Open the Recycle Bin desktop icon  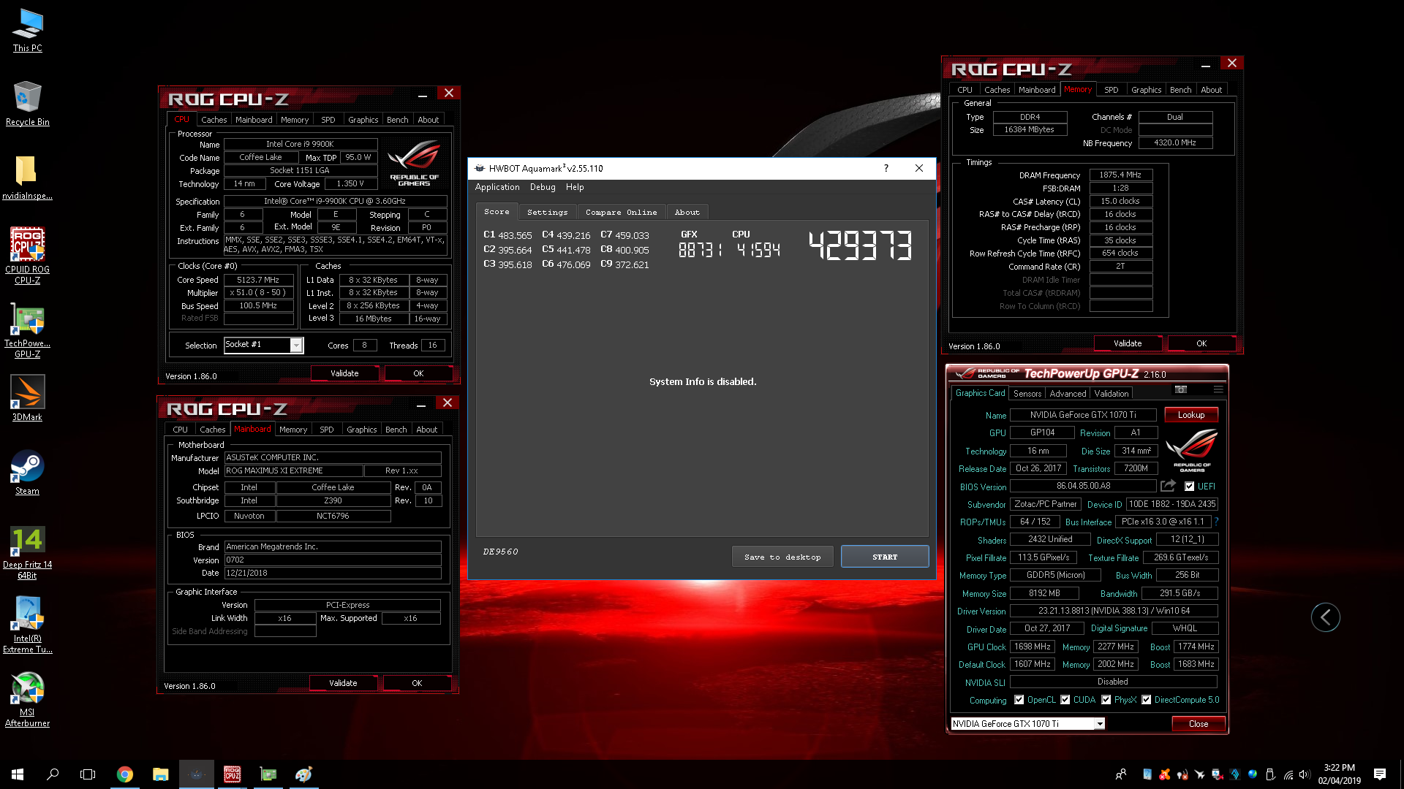click(28, 104)
